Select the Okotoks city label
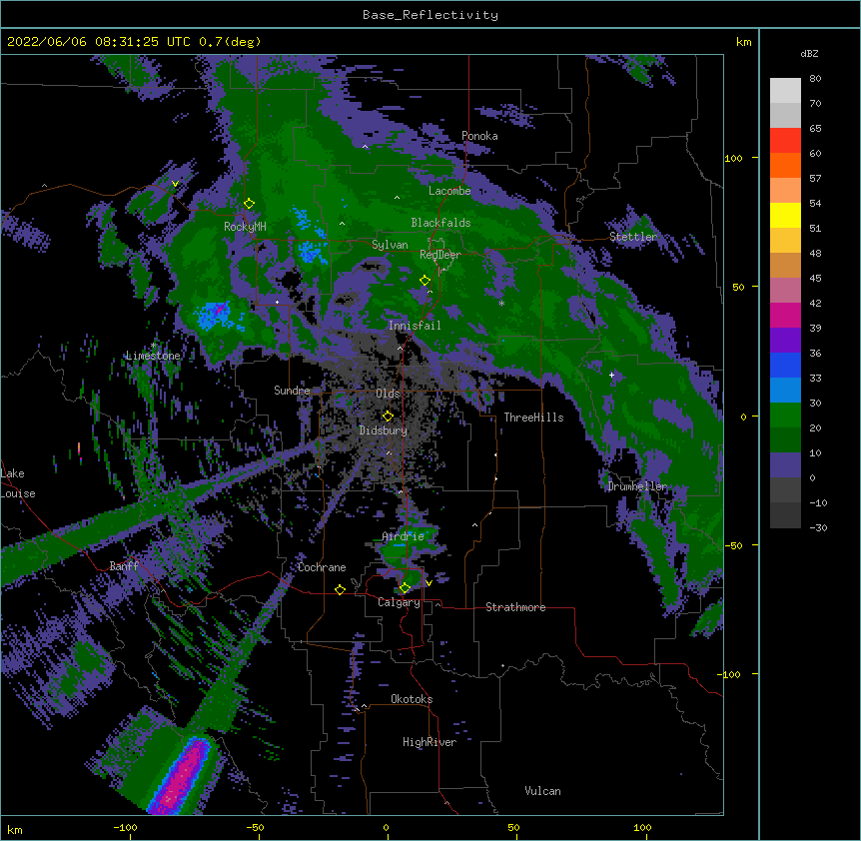The width and height of the screenshot is (861, 841). pos(412,699)
